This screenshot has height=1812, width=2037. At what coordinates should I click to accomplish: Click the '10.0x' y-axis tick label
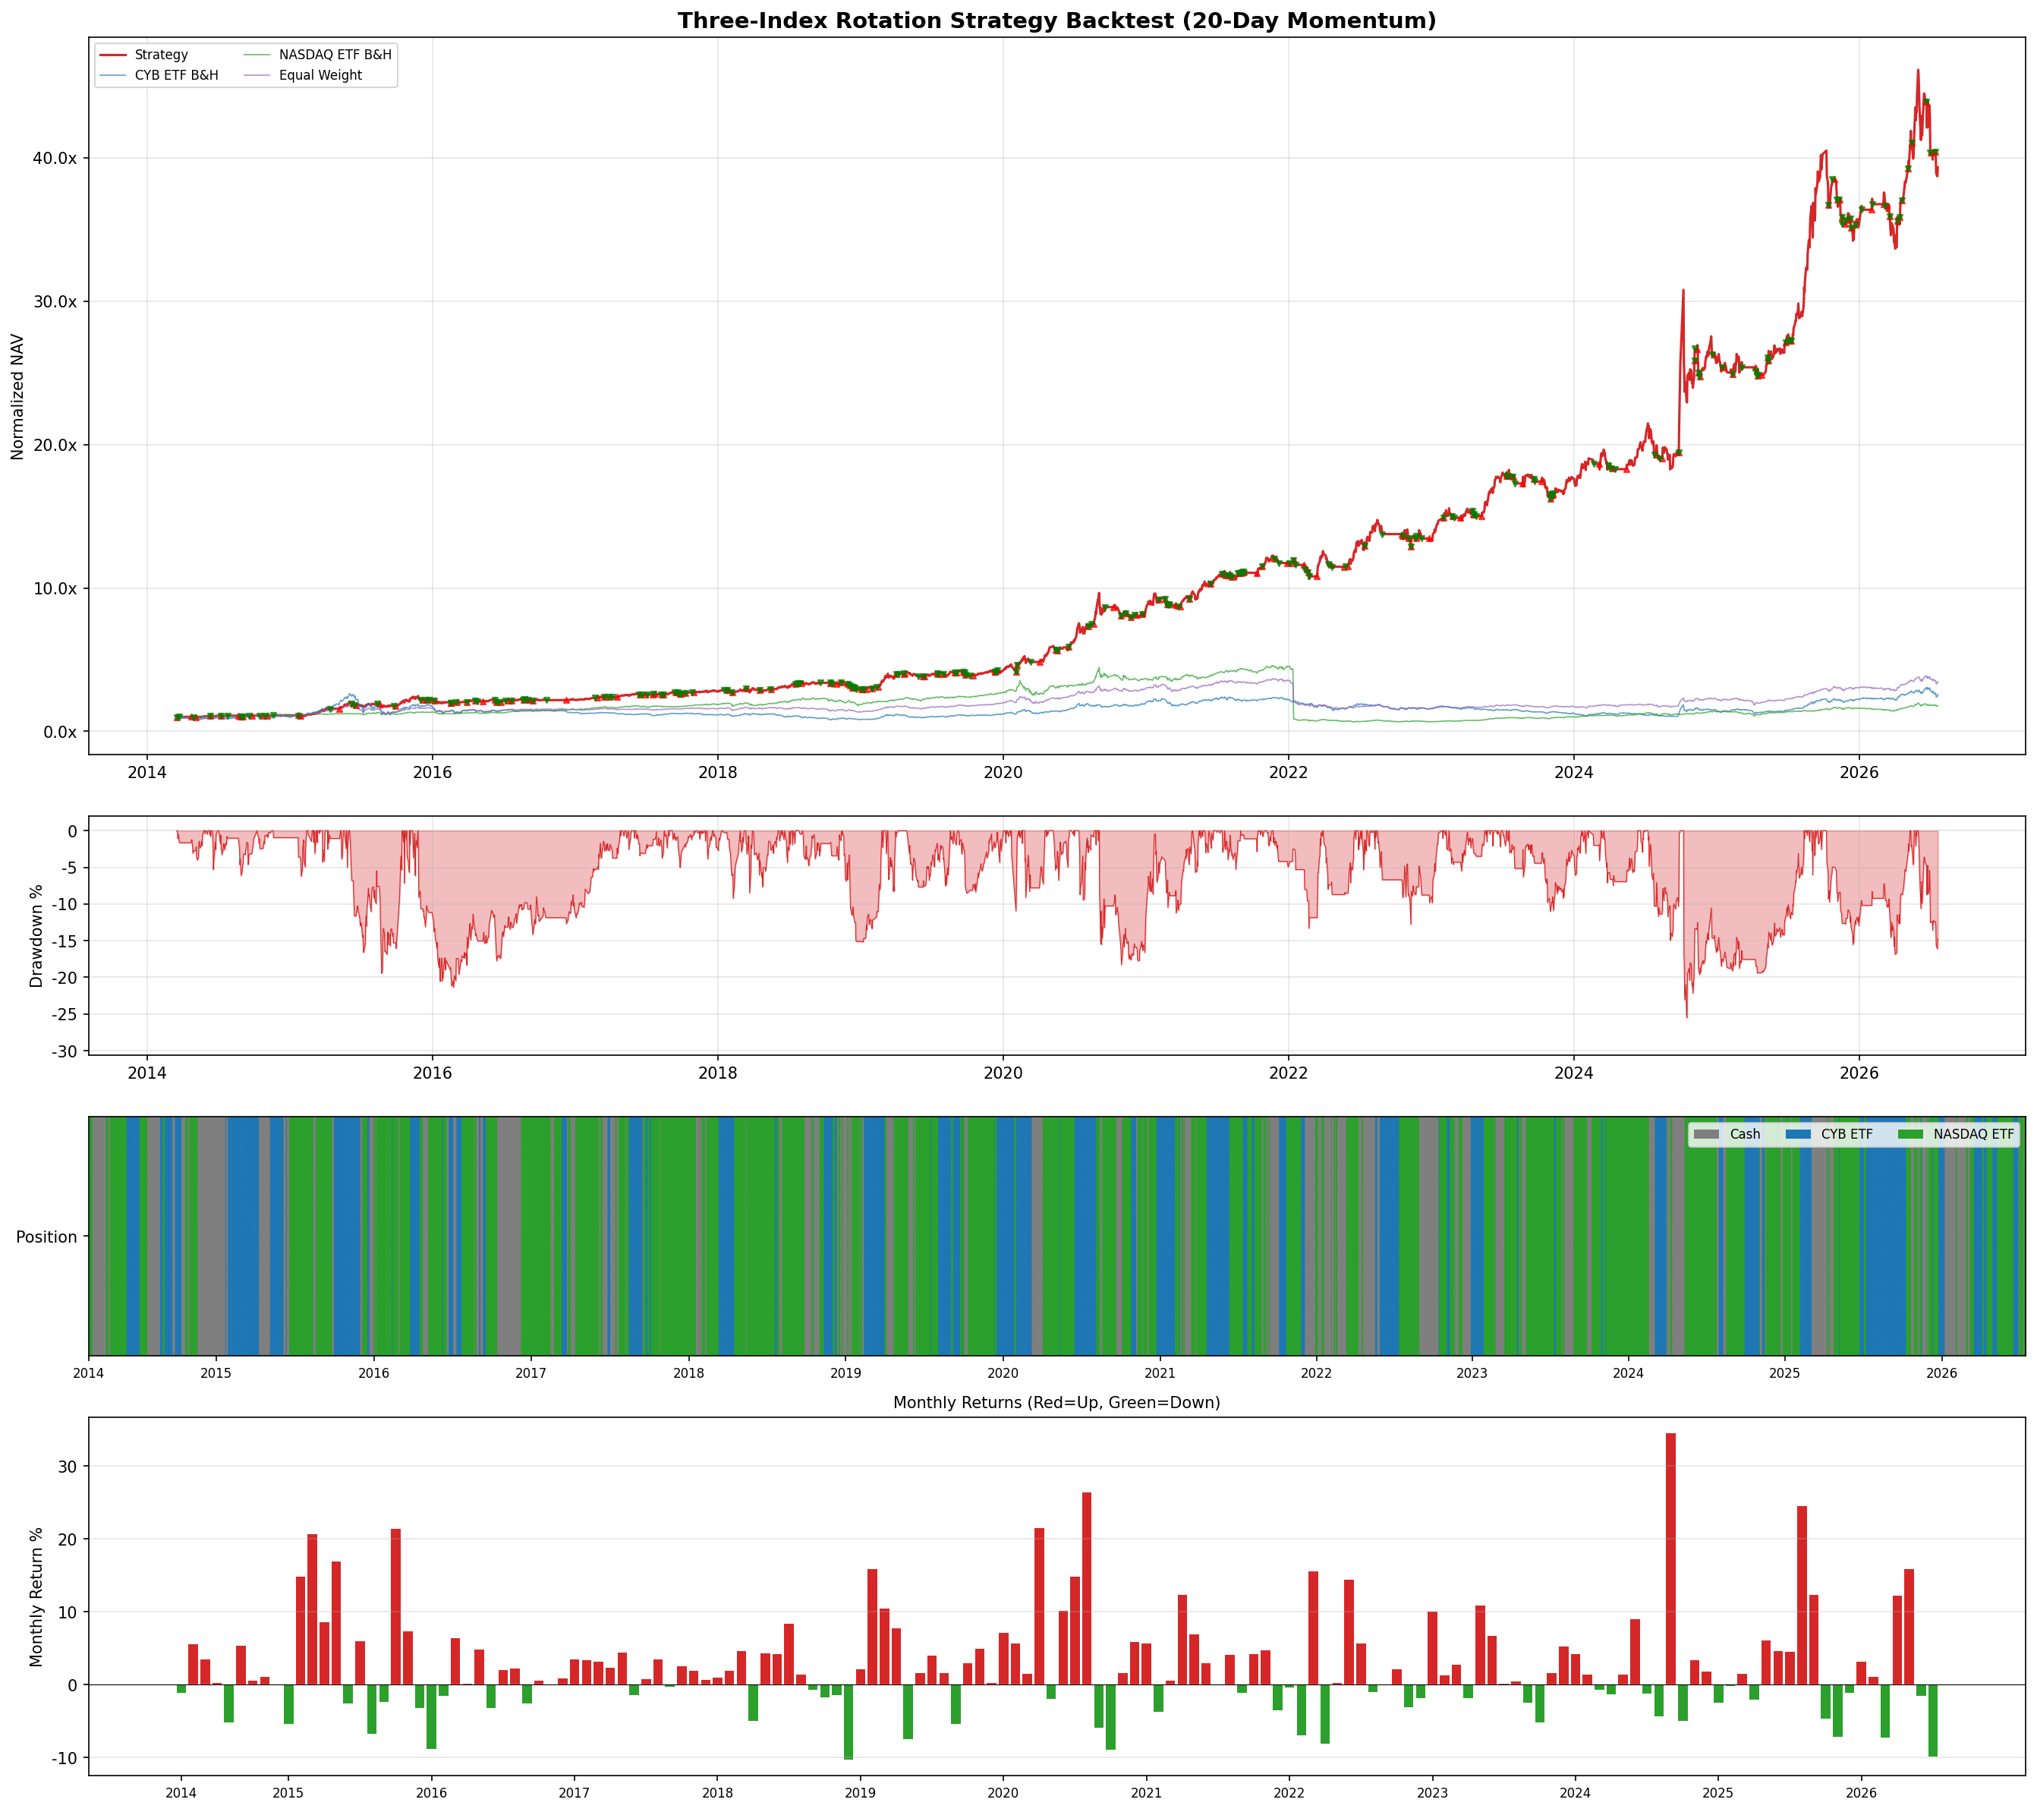[x=54, y=589]
